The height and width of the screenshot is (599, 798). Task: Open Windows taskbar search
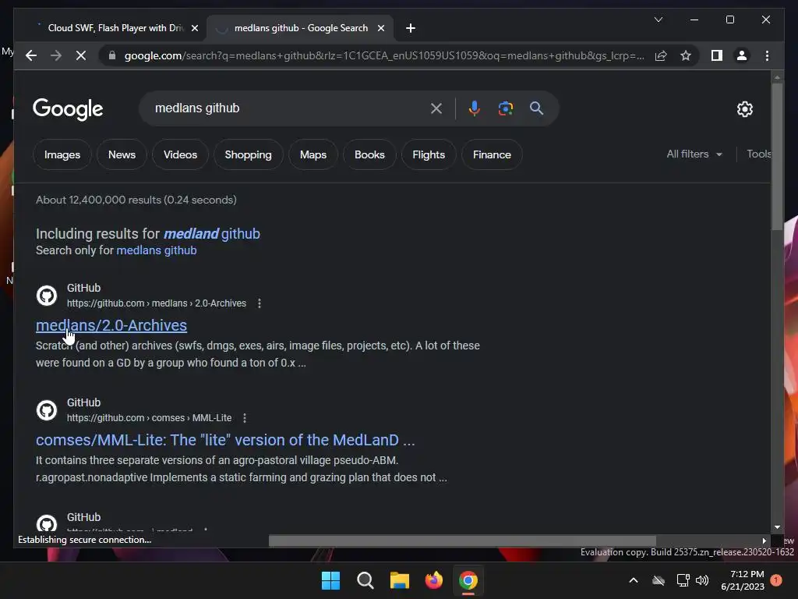click(365, 580)
